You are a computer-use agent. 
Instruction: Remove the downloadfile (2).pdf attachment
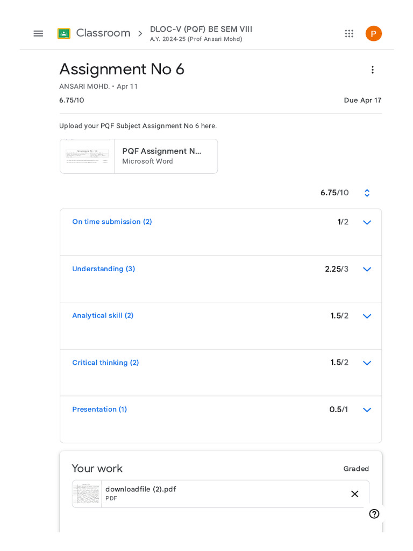(x=354, y=494)
